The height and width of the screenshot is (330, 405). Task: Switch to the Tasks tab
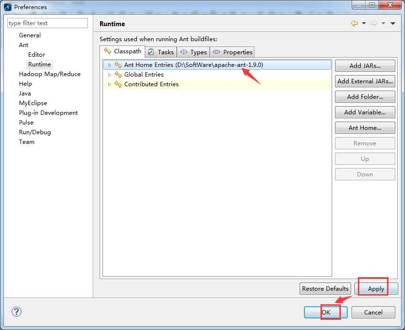(161, 52)
